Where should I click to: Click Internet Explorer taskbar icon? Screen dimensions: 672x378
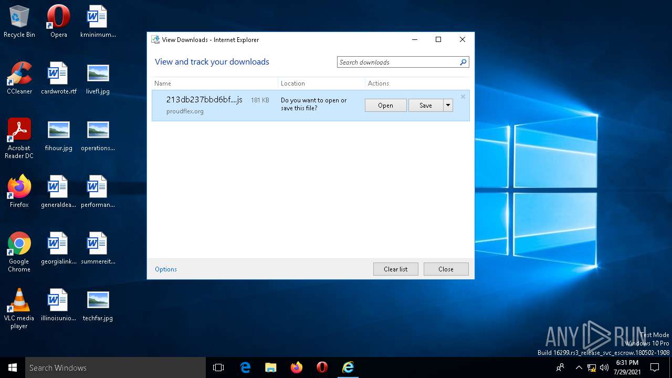[348, 367]
